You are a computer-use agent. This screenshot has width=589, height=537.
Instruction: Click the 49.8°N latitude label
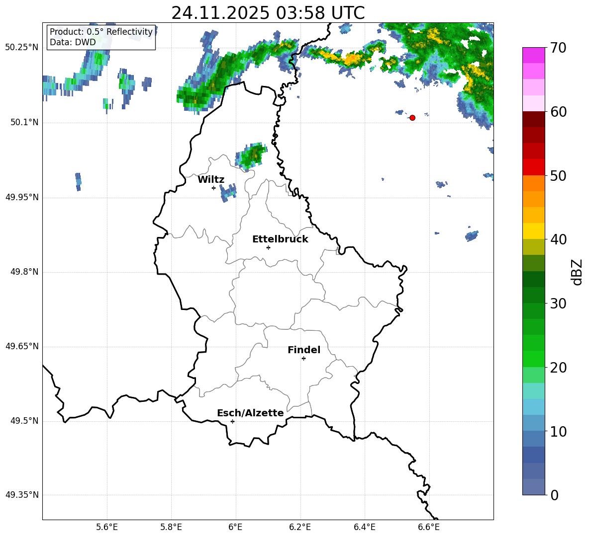pyautogui.click(x=25, y=272)
